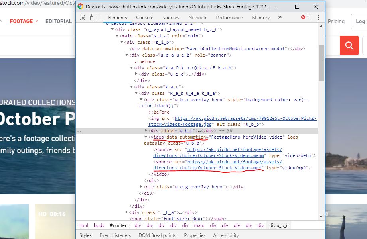Open the red error counter indicator
Image resolution: width=367 pixels, height=239 pixels.
point(305,17)
